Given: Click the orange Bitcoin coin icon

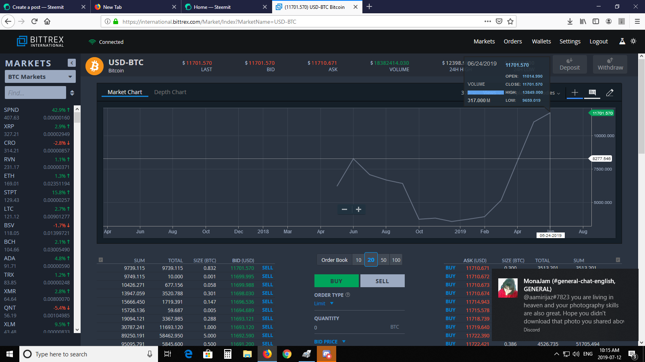Looking at the screenshot, I should tap(95, 66).
